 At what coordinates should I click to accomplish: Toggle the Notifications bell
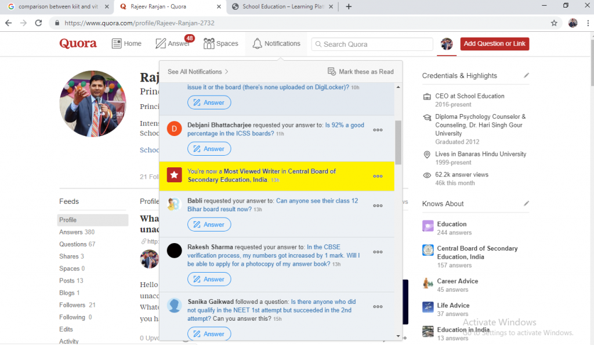click(257, 43)
